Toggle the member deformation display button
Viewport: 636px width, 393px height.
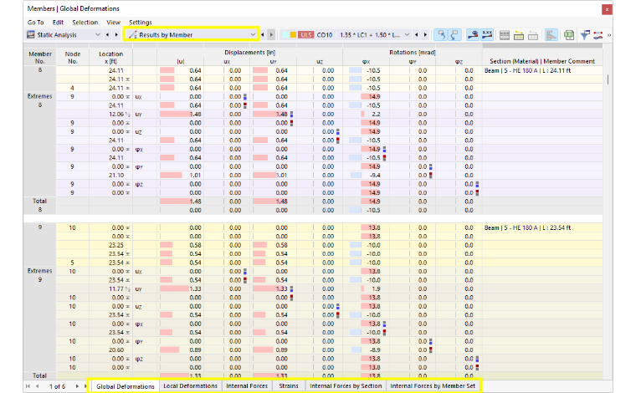tap(473, 35)
